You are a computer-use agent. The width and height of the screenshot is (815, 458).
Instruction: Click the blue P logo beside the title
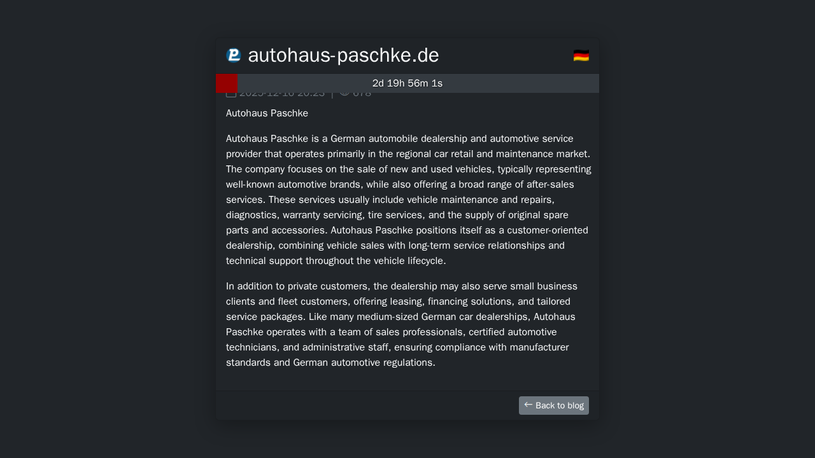click(234, 55)
